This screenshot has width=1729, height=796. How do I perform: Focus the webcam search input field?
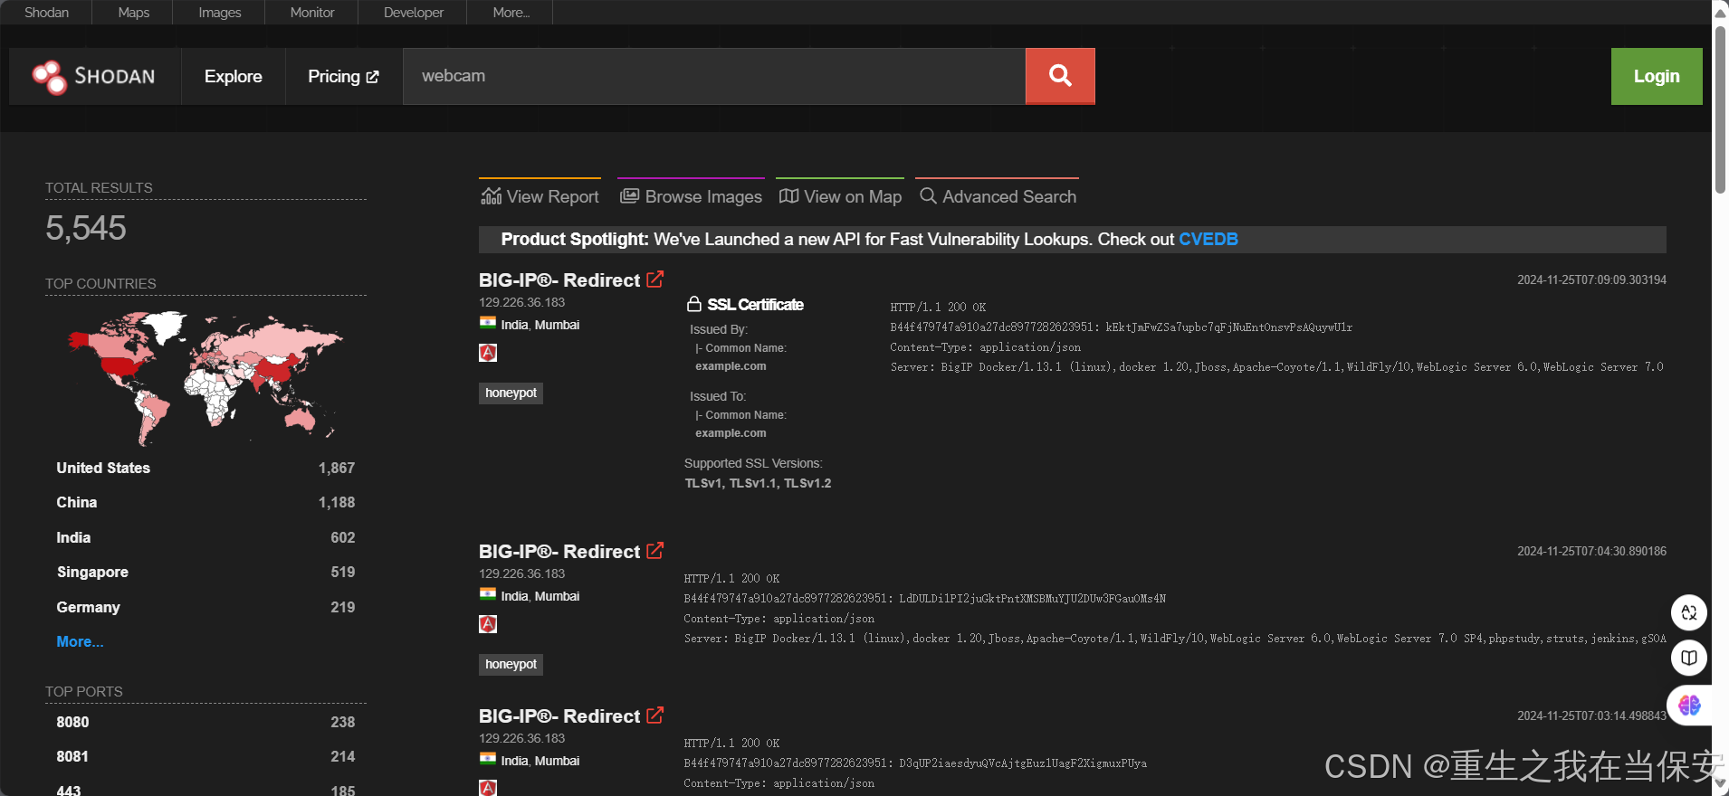tap(714, 76)
